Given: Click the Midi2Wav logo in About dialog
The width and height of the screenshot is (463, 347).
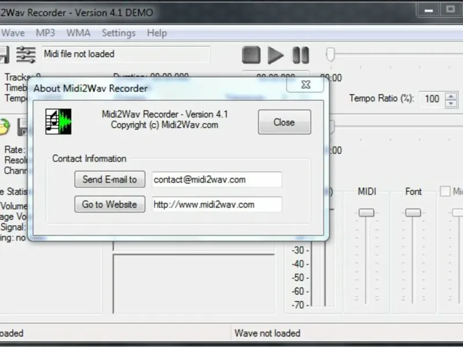Looking at the screenshot, I should (58, 121).
